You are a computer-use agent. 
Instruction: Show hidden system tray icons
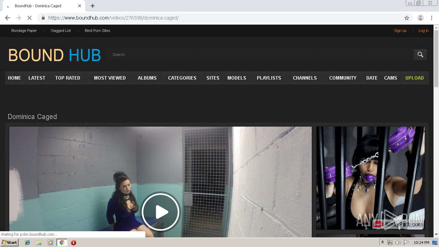pyautogui.click(x=382, y=243)
